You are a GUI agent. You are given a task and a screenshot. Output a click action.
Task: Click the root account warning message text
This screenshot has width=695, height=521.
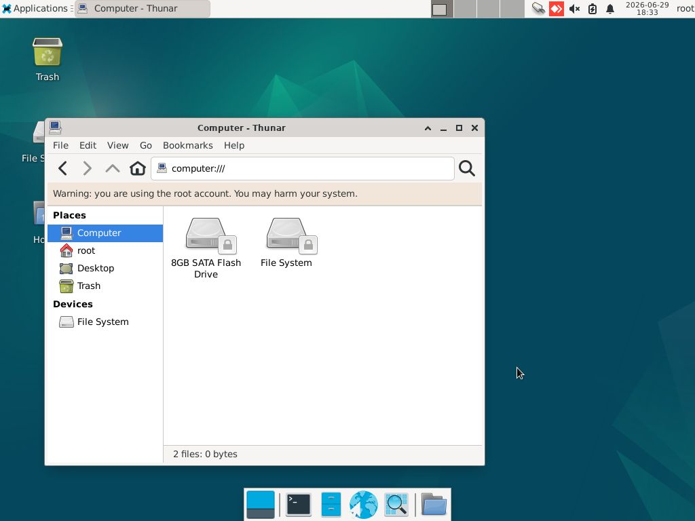pyautogui.click(x=205, y=193)
